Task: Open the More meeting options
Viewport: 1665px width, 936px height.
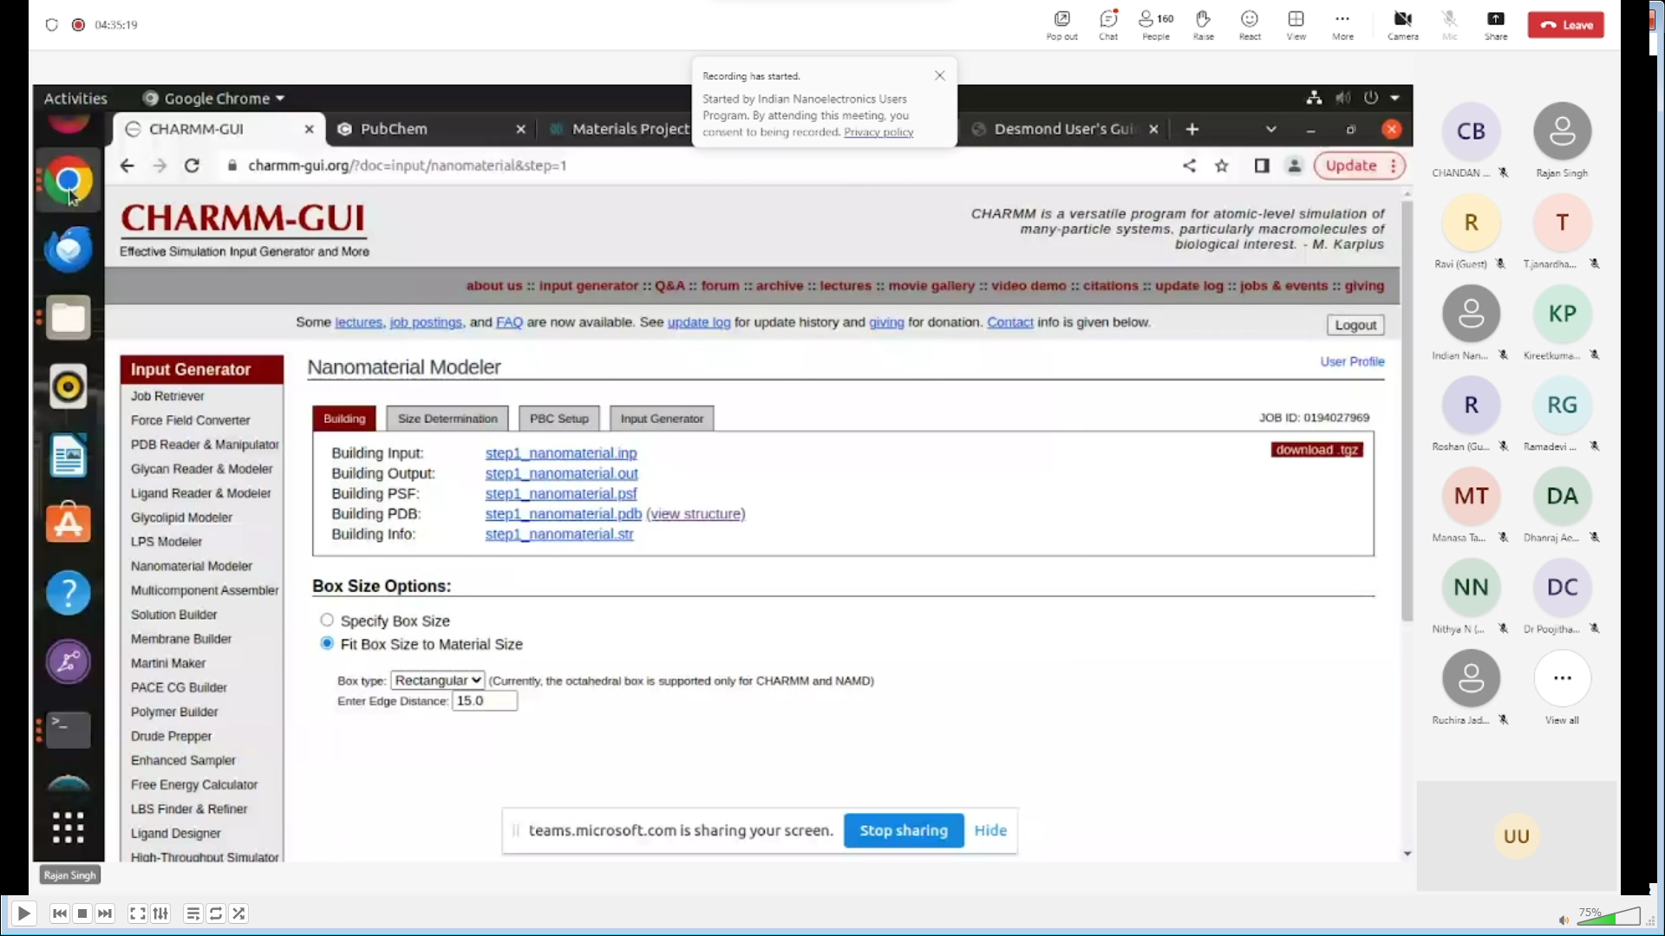Action: pos(1342,25)
